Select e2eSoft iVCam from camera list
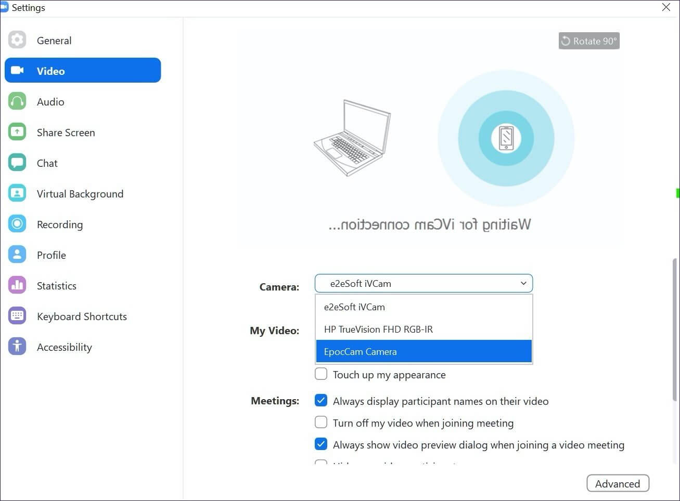This screenshot has width=680, height=501. [x=424, y=307]
